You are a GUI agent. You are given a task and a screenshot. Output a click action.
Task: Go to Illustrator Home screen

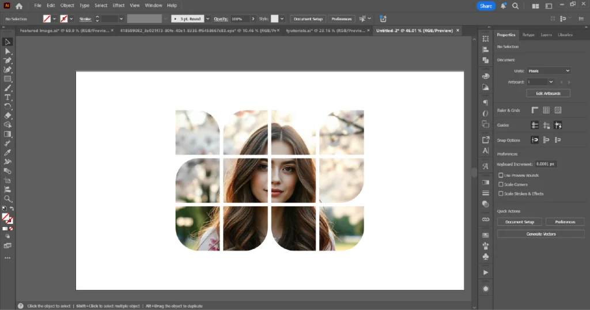pos(19,6)
